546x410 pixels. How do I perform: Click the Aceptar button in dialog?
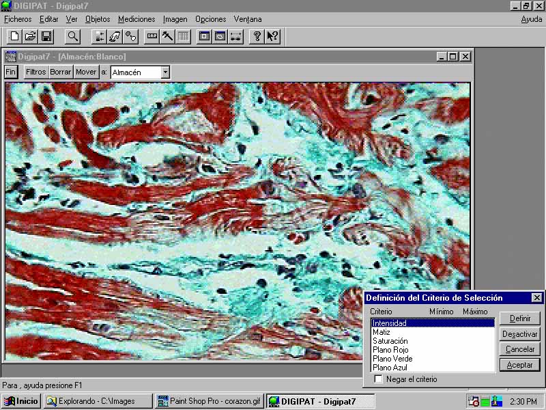point(519,365)
